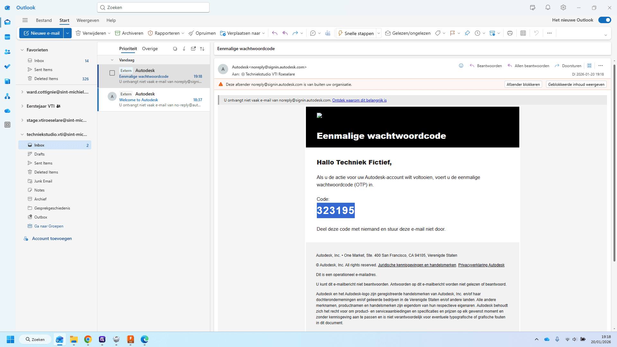
Task: Collapse the Favorieten folder group
Action: click(22, 50)
